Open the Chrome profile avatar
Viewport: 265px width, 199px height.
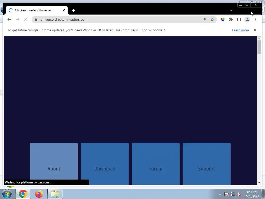pos(247,19)
